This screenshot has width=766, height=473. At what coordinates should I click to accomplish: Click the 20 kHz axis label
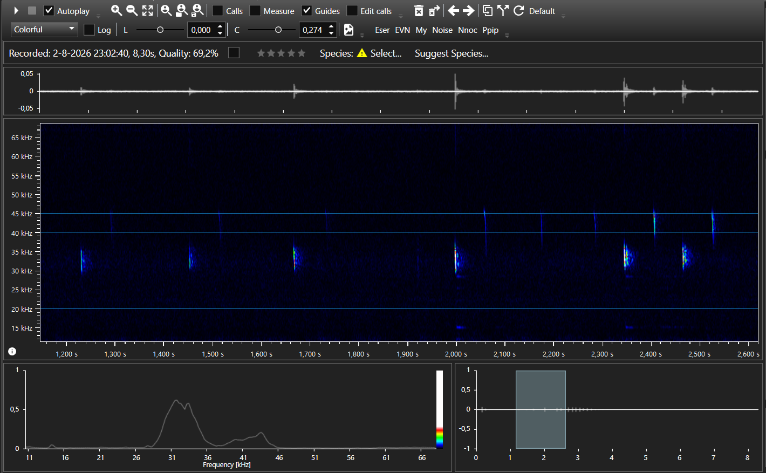pos(22,309)
